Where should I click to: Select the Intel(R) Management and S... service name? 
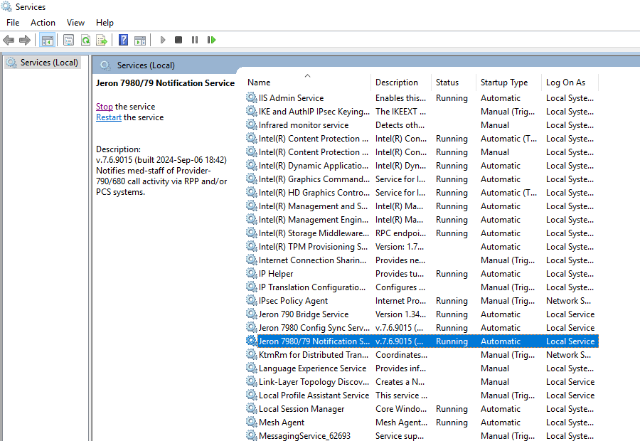click(x=313, y=206)
